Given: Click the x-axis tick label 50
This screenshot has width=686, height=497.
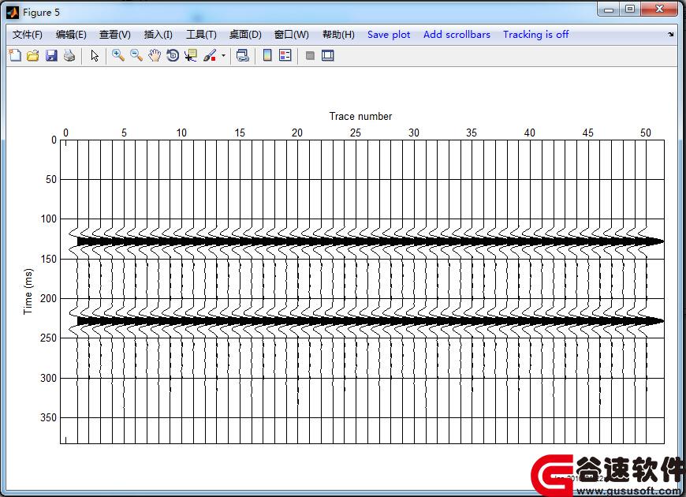Looking at the screenshot, I should coord(646,133).
